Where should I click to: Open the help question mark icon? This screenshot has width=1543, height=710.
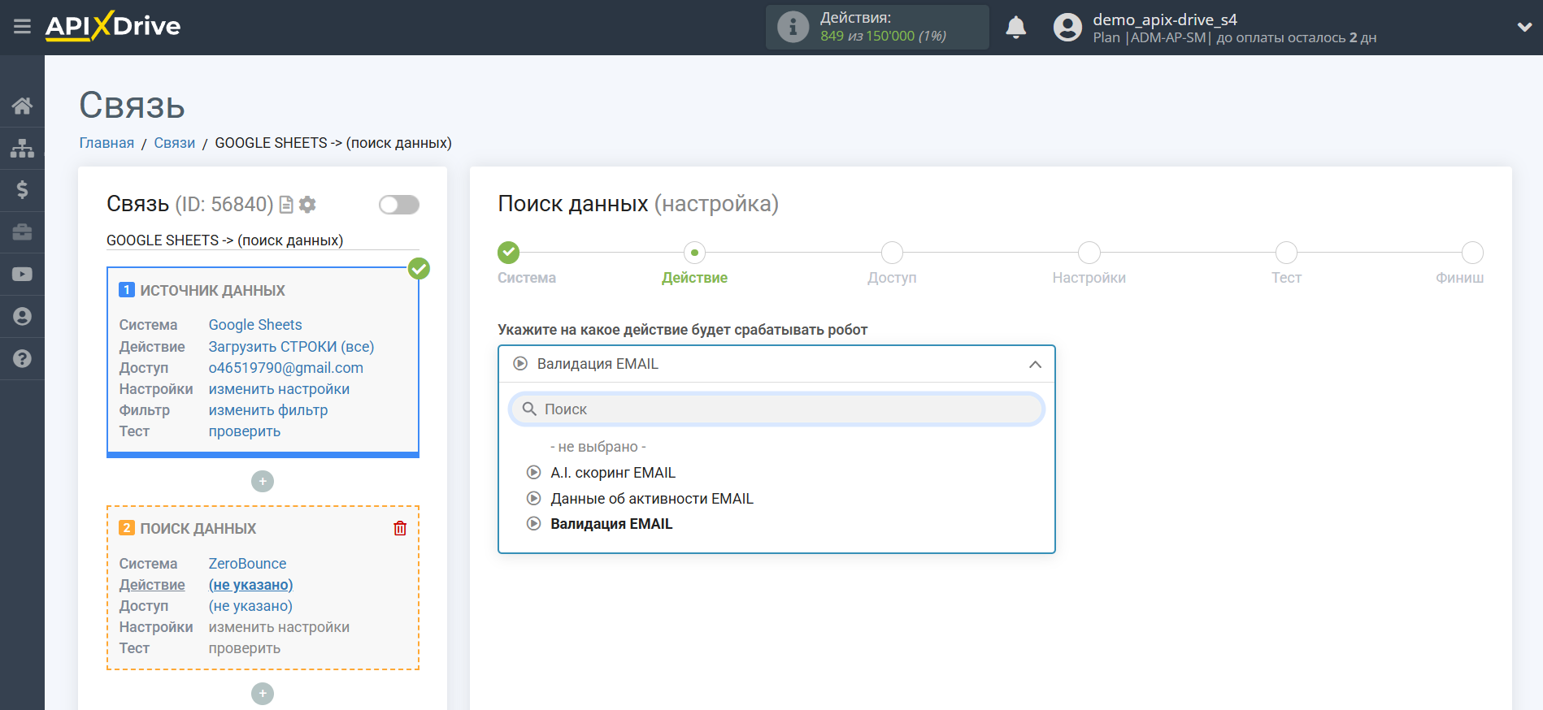point(22,358)
